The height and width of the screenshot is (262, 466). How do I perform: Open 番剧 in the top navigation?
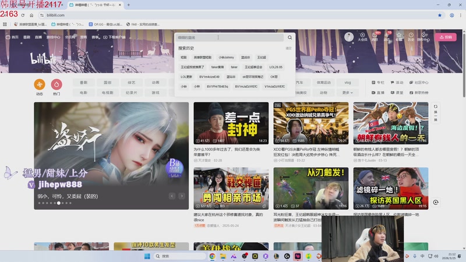pos(27,37)
